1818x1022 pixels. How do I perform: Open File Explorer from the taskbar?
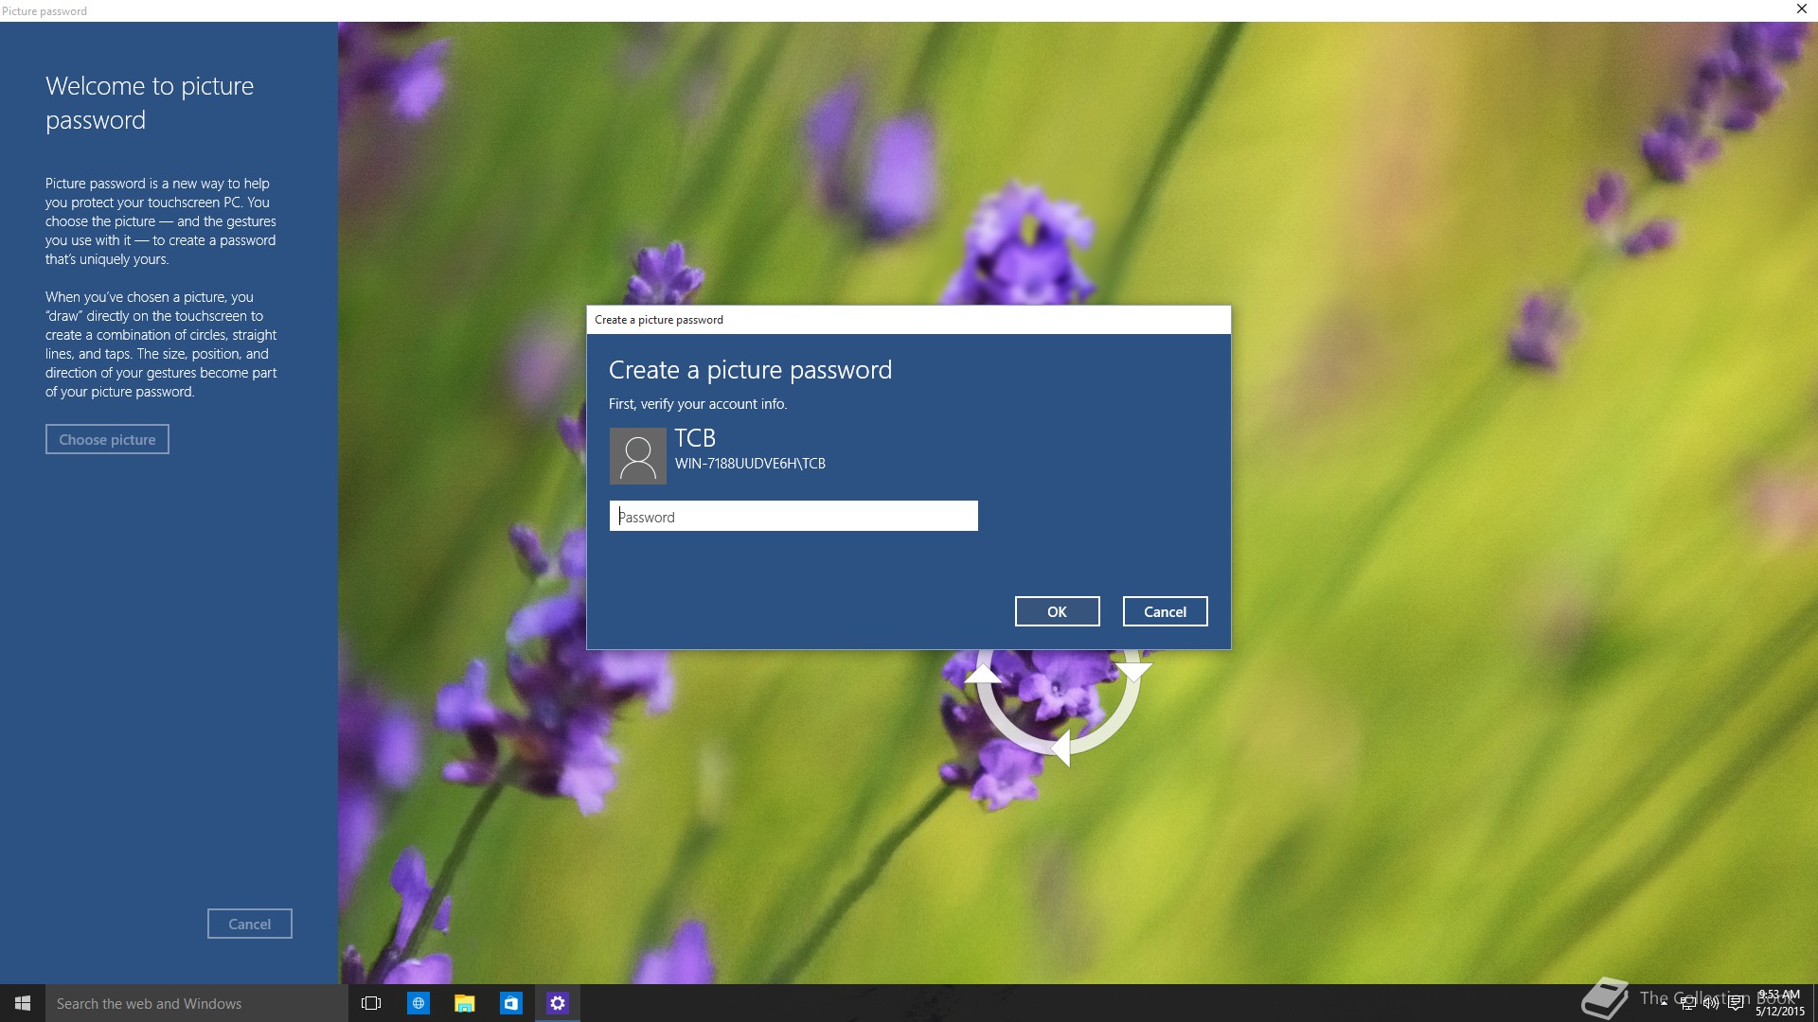pyautogui.click(x=464, y=1003)
